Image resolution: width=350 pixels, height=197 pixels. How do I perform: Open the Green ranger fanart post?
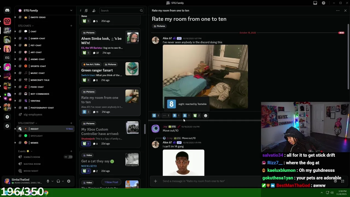tap(110, 72)
